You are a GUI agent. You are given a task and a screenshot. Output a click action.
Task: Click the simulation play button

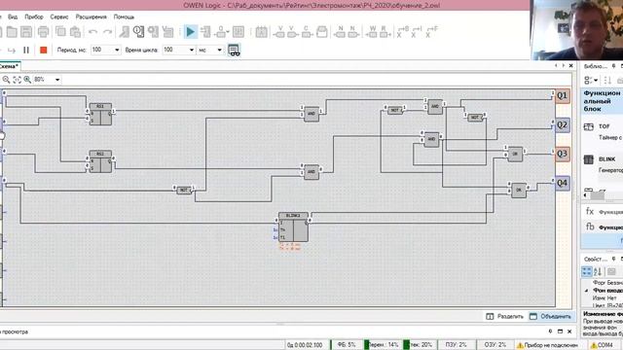(191, 32)
